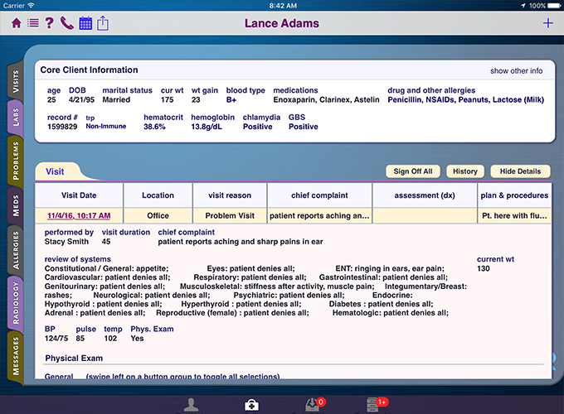
Task: Click visit reason column header
Action: [230, 195]
